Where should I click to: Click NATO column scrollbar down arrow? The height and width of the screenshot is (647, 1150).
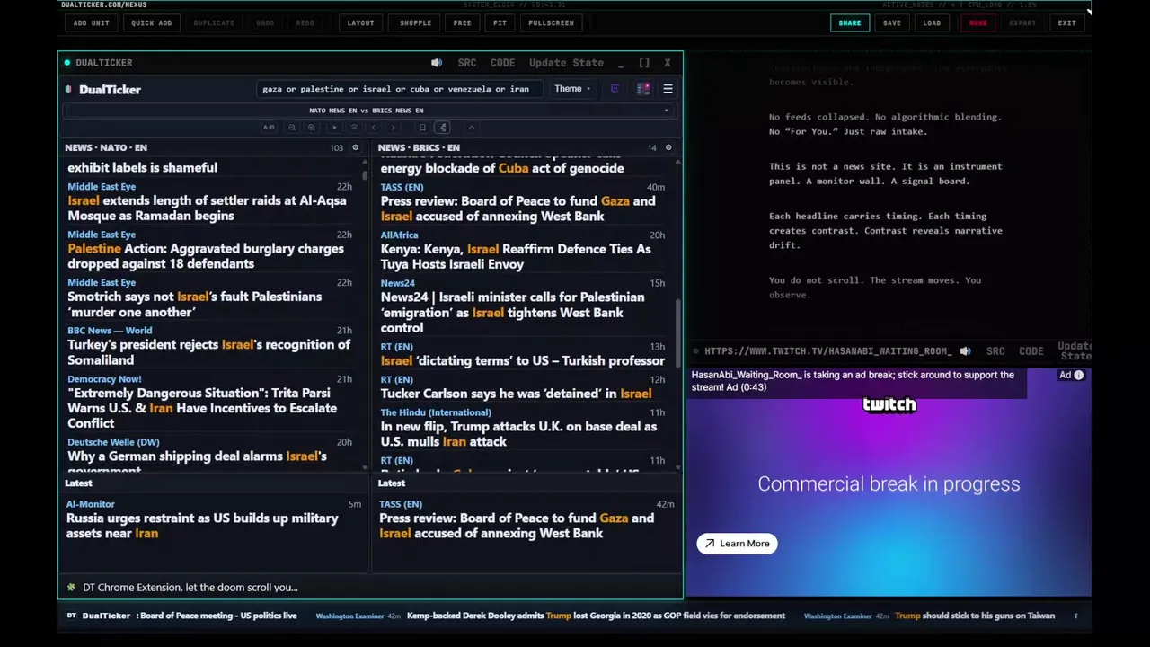click(365, 467)
